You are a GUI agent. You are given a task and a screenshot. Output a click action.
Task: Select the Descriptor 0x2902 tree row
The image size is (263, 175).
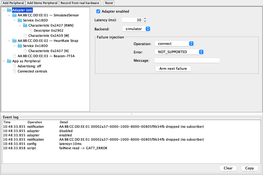pos(49,31)
